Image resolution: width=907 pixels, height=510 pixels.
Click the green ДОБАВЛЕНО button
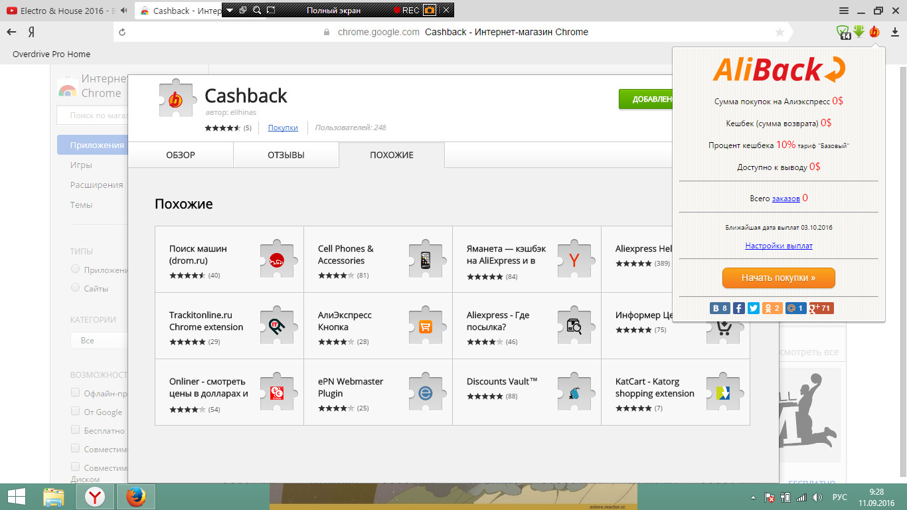pyautogui.click(x=645, y=99)
